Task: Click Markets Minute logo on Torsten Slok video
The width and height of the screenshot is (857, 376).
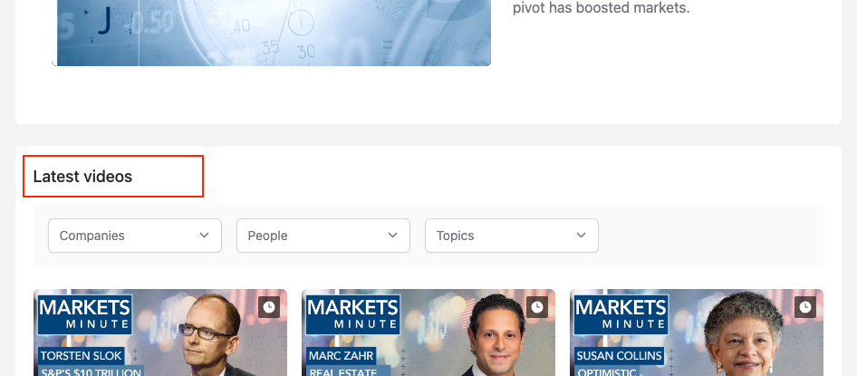Action: [x=85, y=314]
